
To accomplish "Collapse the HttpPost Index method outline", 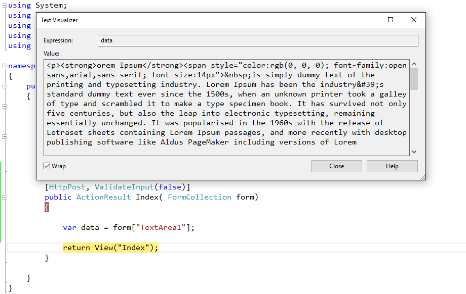I will (5, 197).
